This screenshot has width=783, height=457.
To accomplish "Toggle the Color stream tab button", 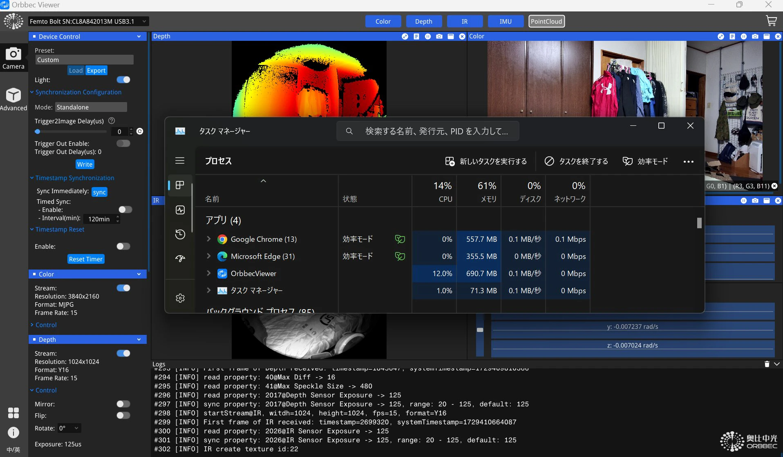I will pyautogui.click(x=383, y=21).
